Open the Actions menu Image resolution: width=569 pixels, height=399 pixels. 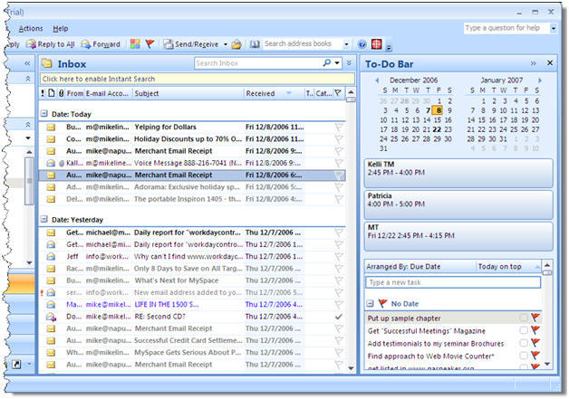coord(30,29)
